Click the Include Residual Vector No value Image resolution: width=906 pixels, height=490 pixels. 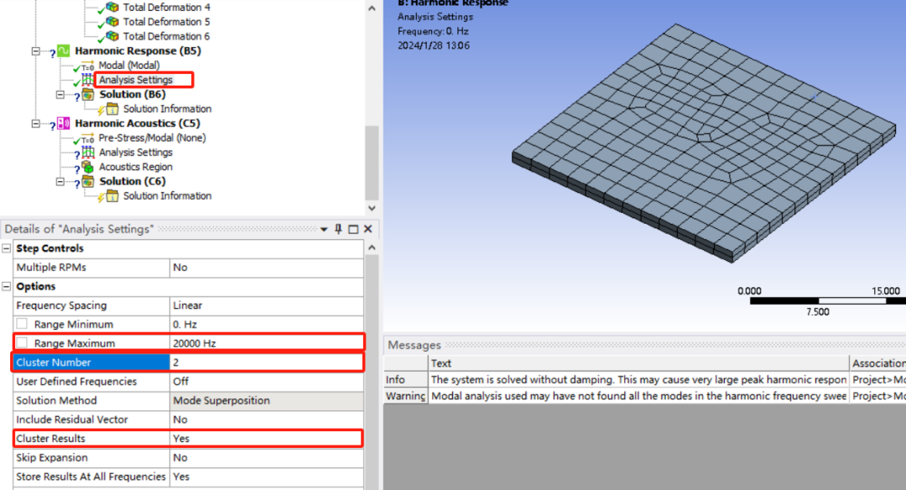click(267, 420)
